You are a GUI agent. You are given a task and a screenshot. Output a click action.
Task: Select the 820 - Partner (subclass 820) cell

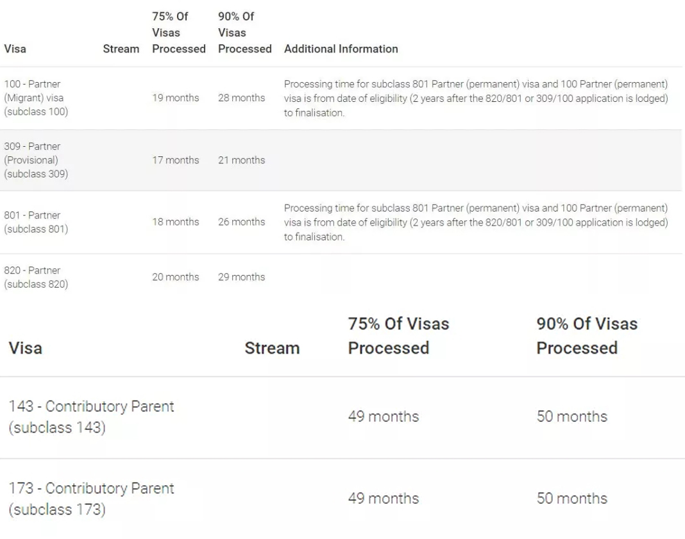pyautogui.click(x=36, y=277)
